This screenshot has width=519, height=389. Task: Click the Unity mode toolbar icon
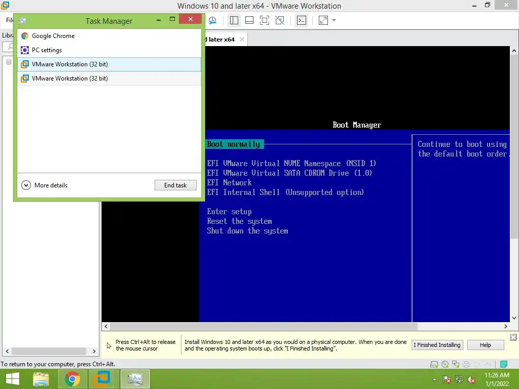280,20
